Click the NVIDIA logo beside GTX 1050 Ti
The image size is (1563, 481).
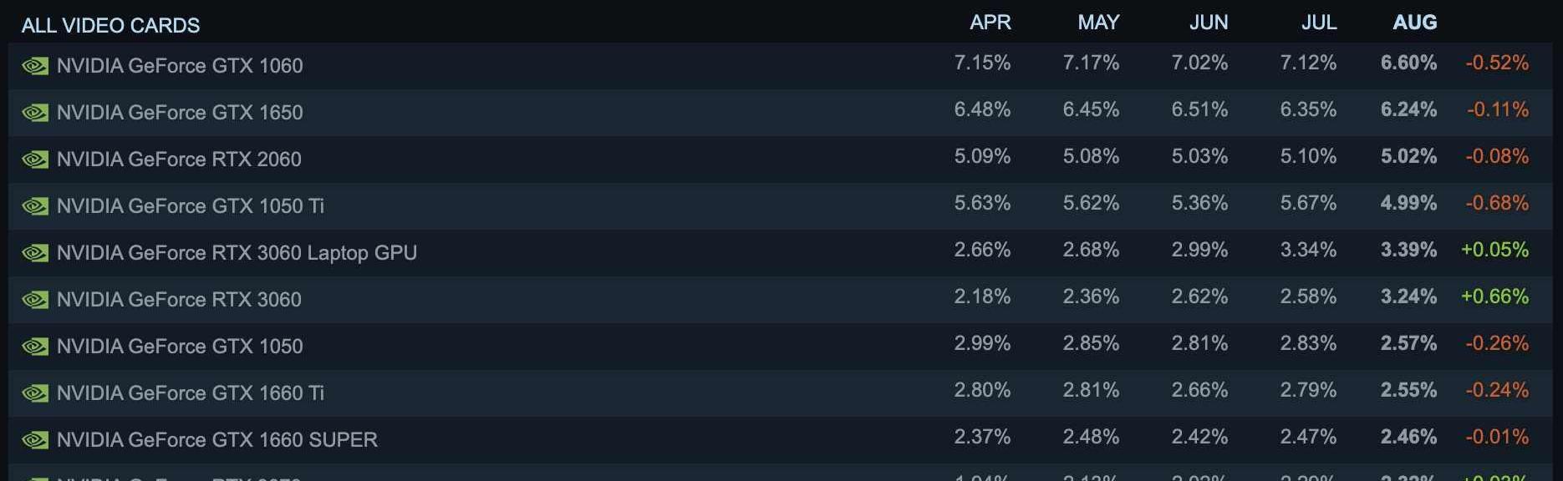tap(35, 206)
